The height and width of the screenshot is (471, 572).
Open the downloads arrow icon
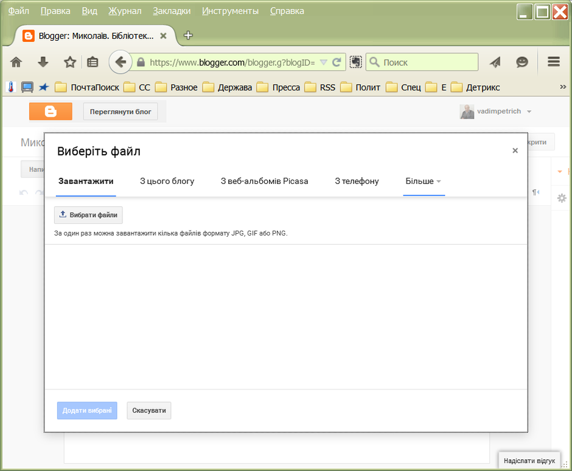click(43, 62)
